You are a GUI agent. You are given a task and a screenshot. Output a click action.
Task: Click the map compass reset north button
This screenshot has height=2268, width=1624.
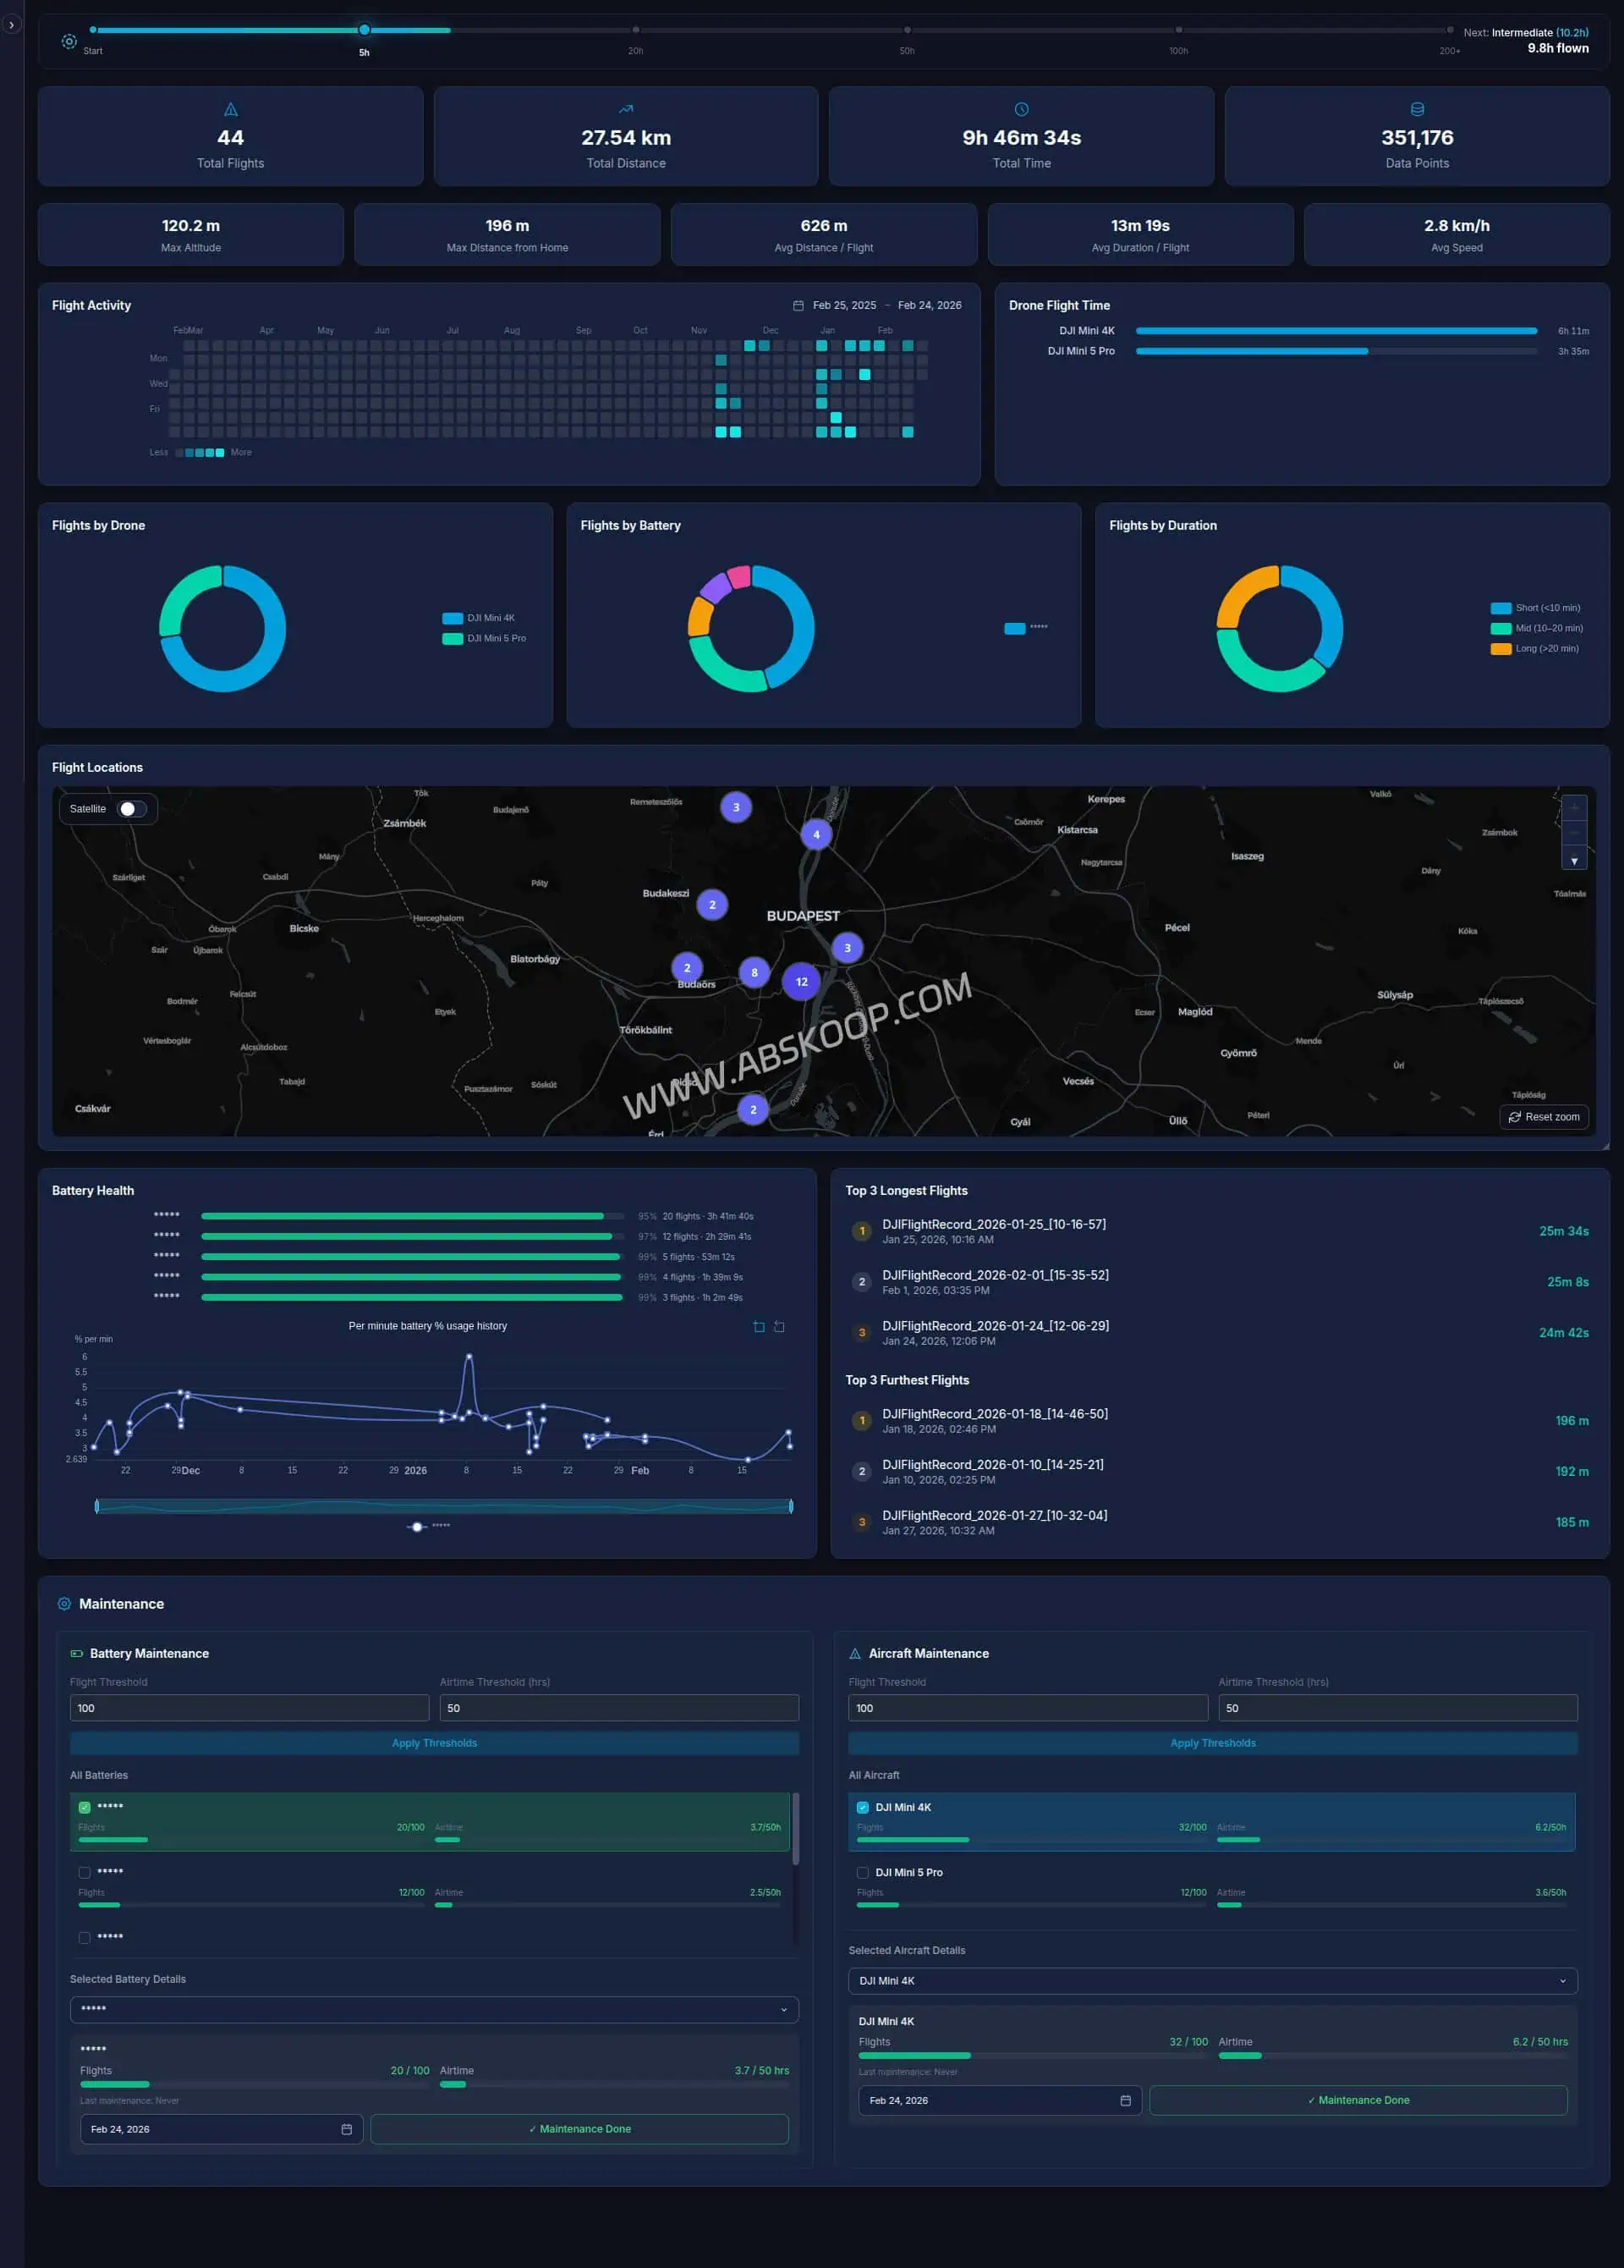(1574, 861)
